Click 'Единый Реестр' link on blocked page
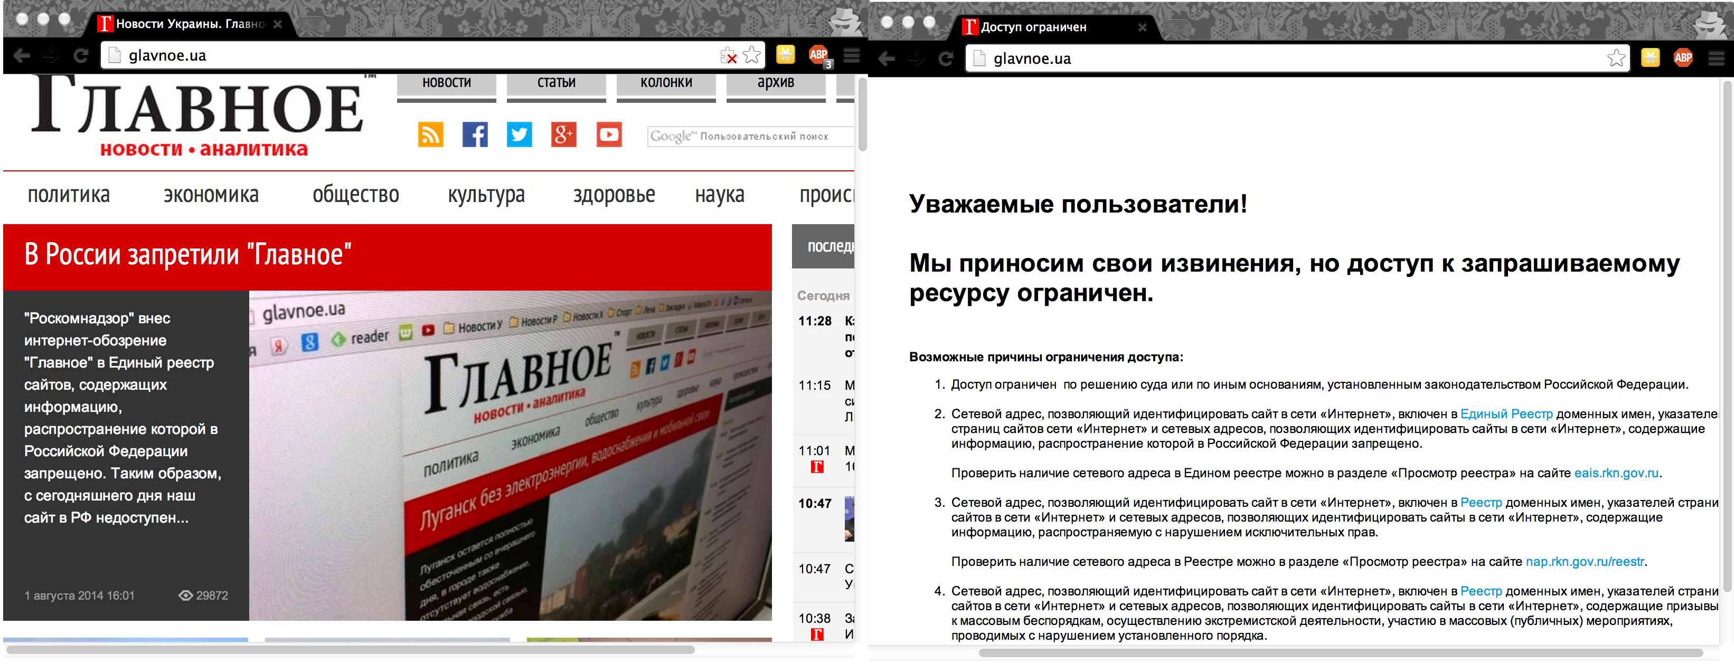The image size is (1734, 664). pos(1506,415)
